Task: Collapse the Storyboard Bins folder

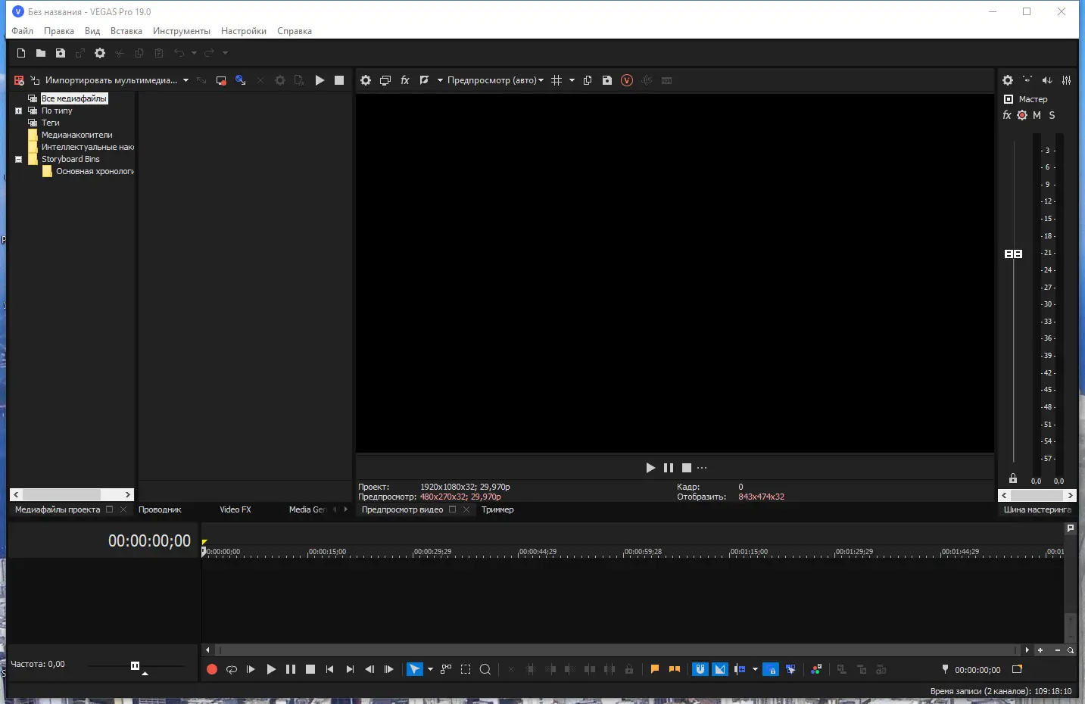Action: coord(18,159)
